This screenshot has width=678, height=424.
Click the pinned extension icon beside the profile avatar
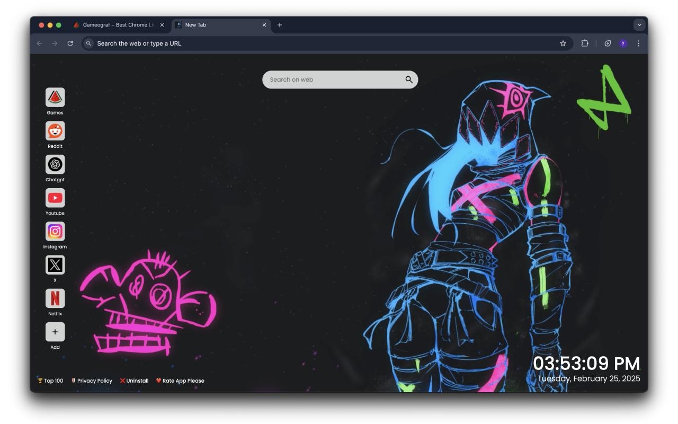point(608,43)
